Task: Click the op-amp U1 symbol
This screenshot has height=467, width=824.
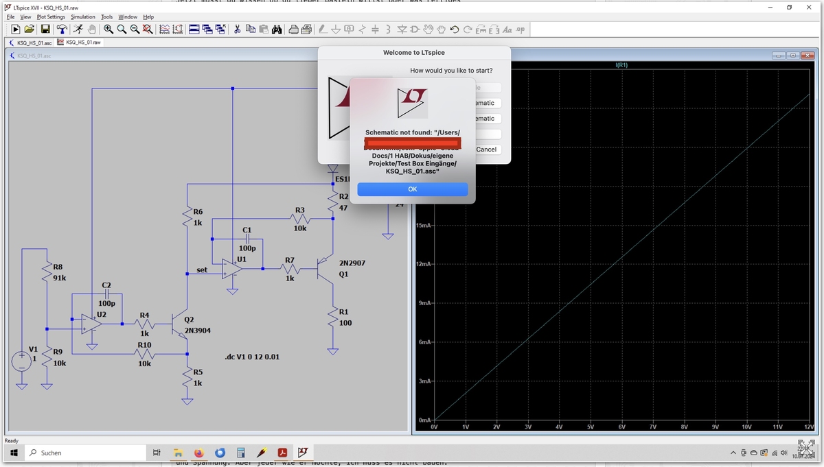Action: pyautogui.click(x=233, y=268)
